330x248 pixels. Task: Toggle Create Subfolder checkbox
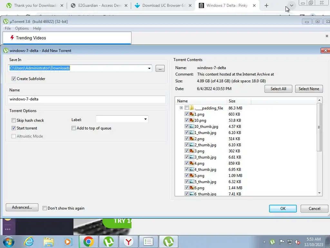click(x=14, y=79)
